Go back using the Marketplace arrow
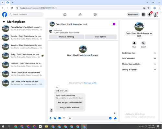 coord(4,22)
